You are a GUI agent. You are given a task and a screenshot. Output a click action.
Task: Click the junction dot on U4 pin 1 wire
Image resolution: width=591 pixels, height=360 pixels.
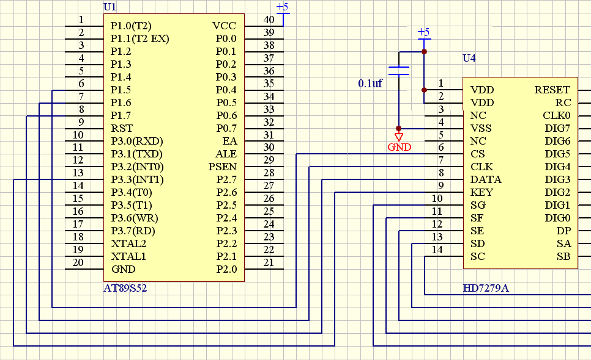(424, 90)
